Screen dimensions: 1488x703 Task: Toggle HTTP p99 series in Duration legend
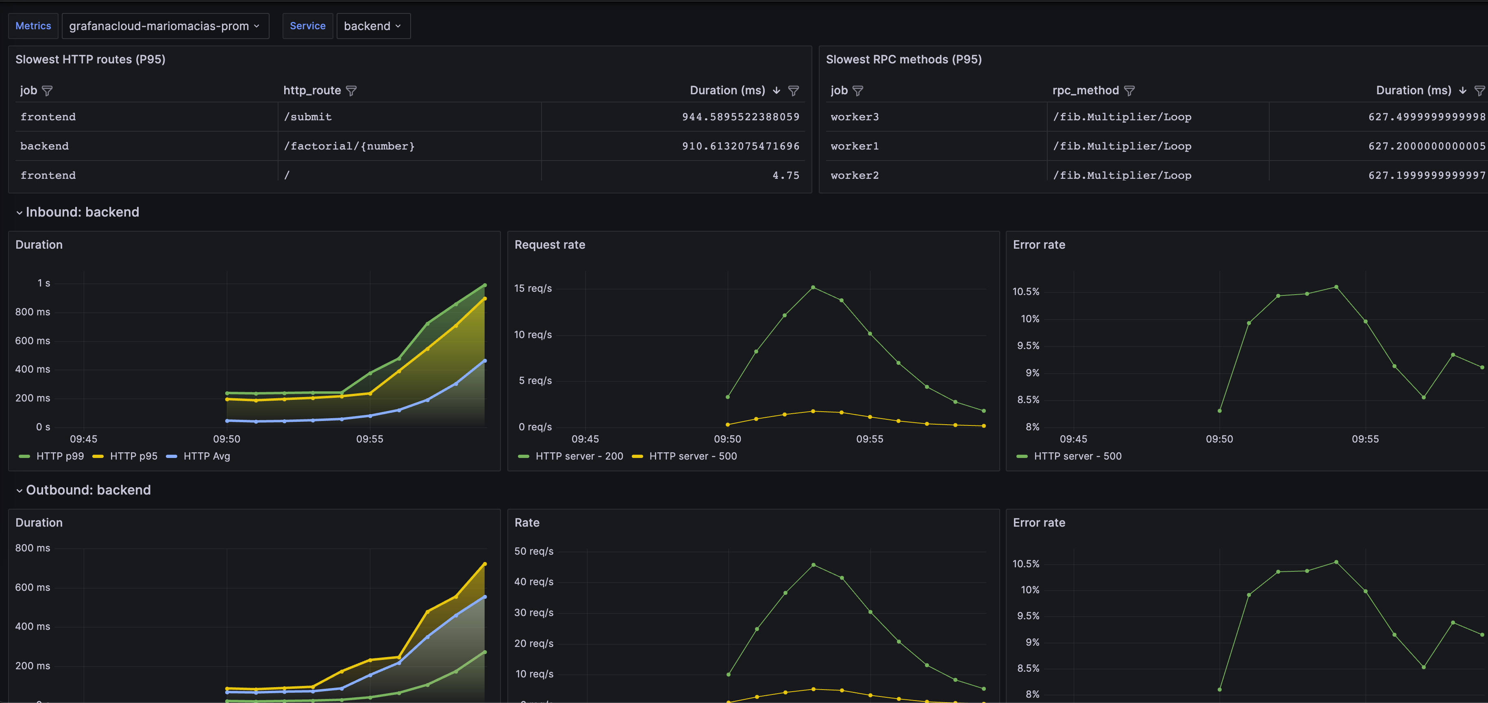pyautogui.click(x=59, y=456)
